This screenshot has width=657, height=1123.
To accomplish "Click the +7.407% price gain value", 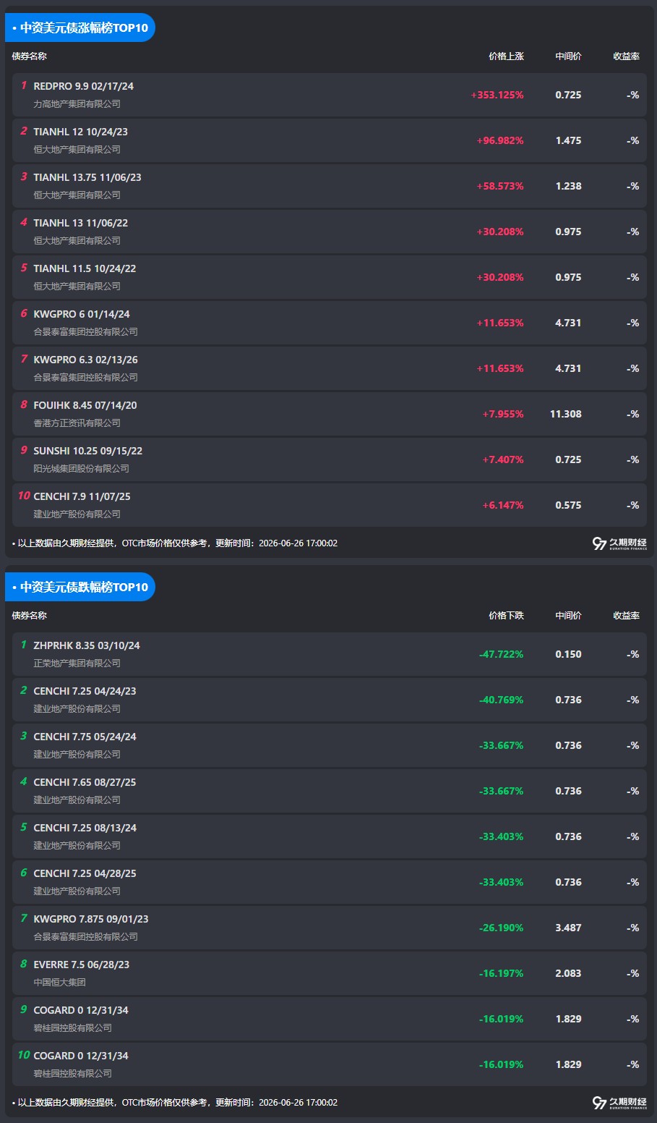I will pyautogui.click(x=503, y=459).
